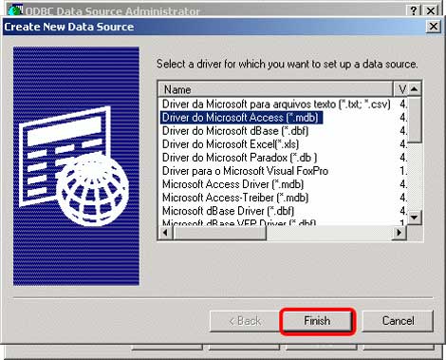Image resolution: width=446 pixels, height=360 pixels.
Task: Click the Cancel button
Action: pos(398,321)
